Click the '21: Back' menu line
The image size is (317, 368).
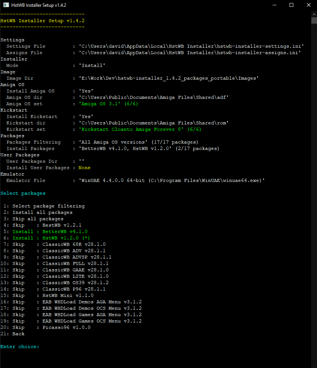pyautogui.click(x=12, y=334)
